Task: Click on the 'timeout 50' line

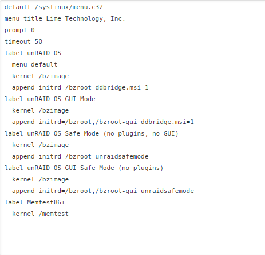Action: click(23, 42)
